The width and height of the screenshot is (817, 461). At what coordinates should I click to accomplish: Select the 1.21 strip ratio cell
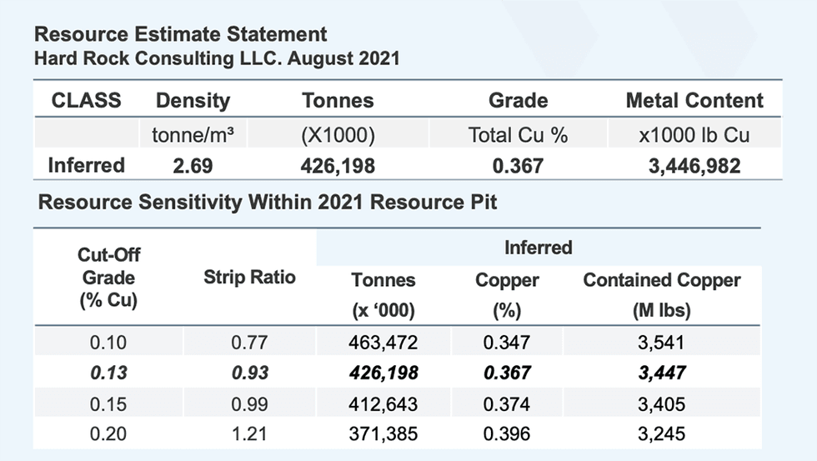[x=249, y=434]
